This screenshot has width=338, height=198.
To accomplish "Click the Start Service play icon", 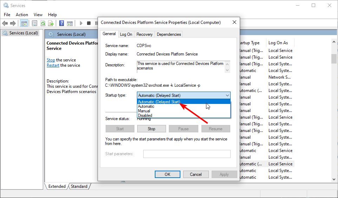I will [x=81, y=23].
